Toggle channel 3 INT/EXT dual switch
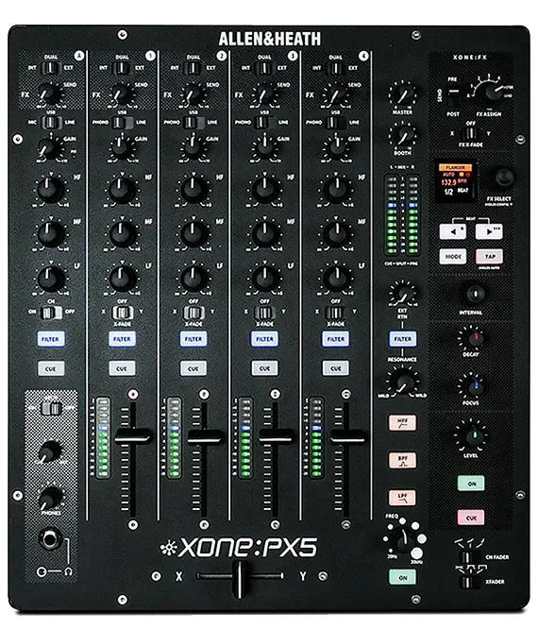Screen dimensions: 538x629 (264, 68)
